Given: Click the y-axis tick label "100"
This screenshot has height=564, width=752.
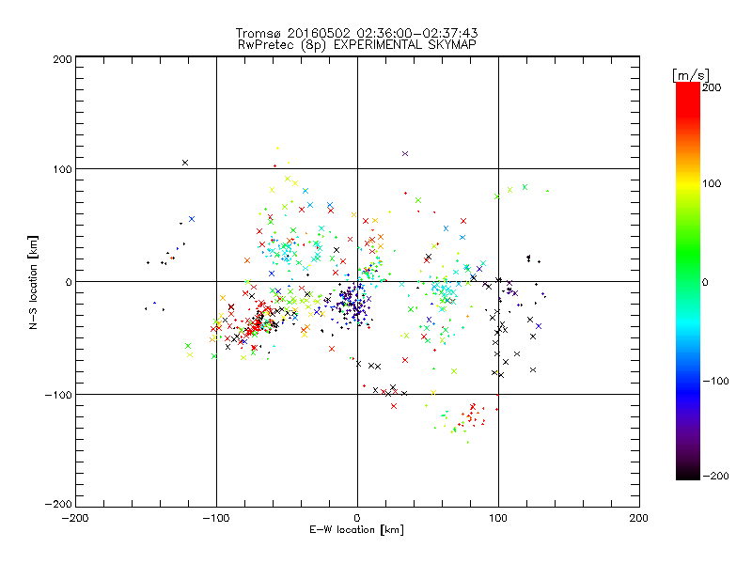Looking at the screenshot, I should [62, 169].
